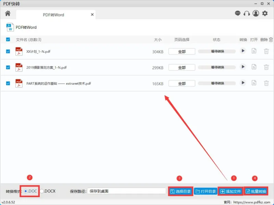Click the 选择目录 button
Screen dimensions: 274x205
pos(180,191)
